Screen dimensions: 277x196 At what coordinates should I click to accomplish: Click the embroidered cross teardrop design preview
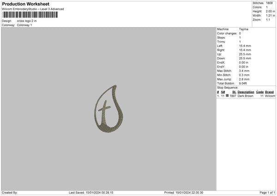click(108, 109)
